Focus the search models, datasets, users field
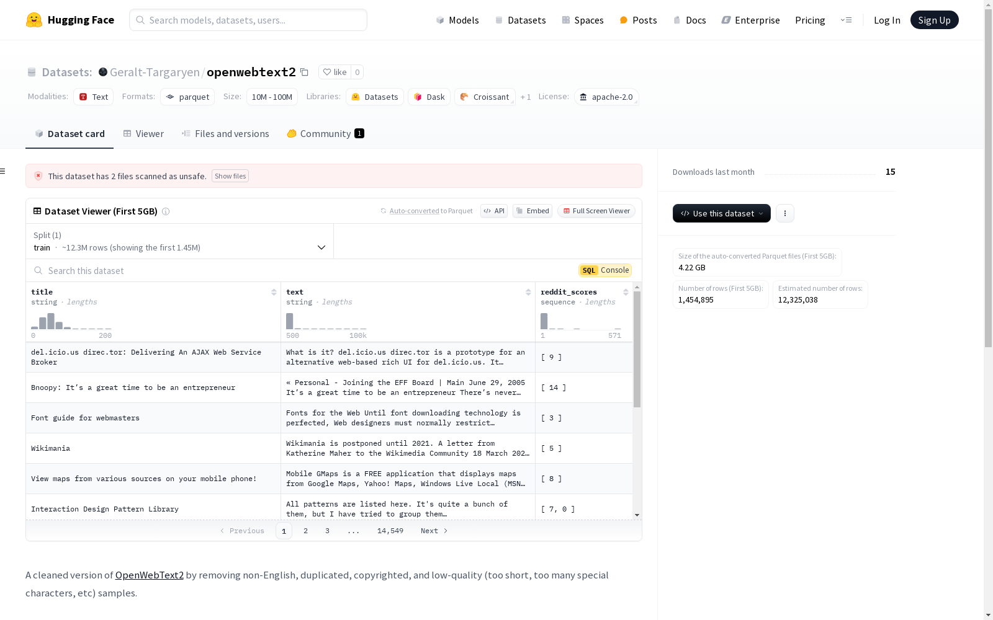Viewport: 993px width, 620px height. click(x=248, y=20)
